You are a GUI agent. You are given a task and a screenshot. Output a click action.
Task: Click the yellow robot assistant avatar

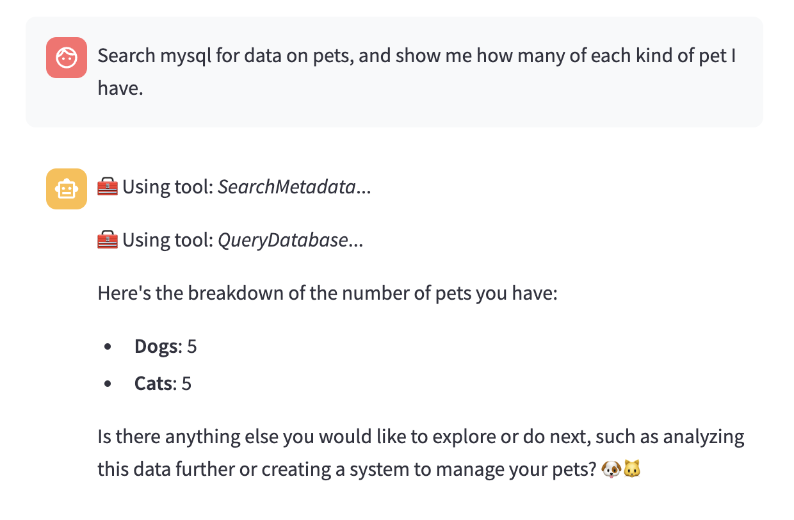click(x=67, y=189)
